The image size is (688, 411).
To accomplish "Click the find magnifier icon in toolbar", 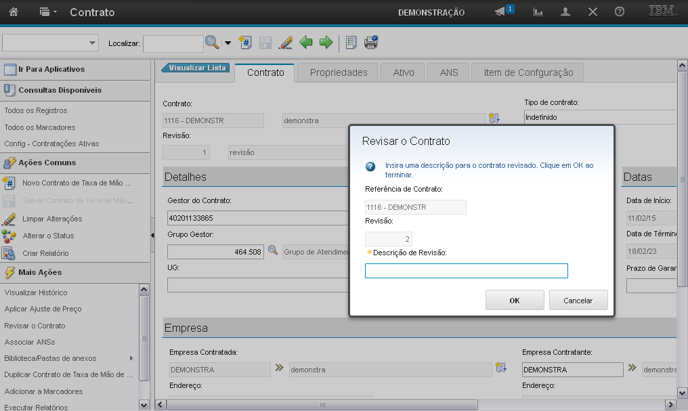I will click(211, 42).
